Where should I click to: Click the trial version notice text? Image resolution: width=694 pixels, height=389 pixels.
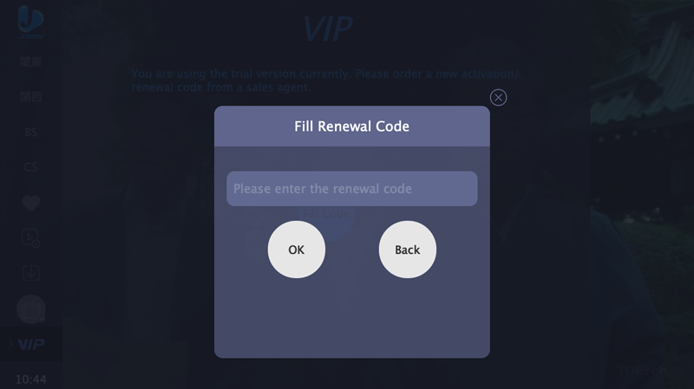[325, 81]
